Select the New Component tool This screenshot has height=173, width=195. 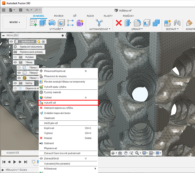167,23
